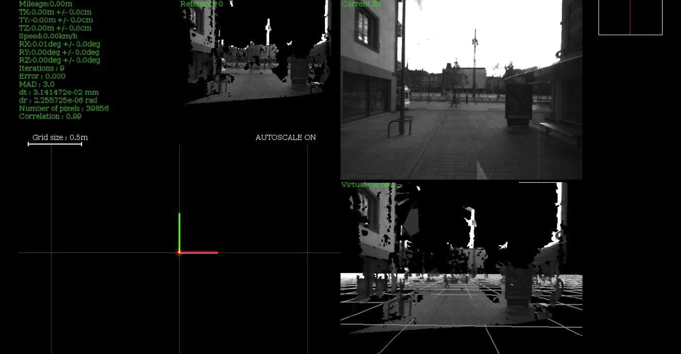Click the advertising kiosk in the Current image

(x=518, y=104)
